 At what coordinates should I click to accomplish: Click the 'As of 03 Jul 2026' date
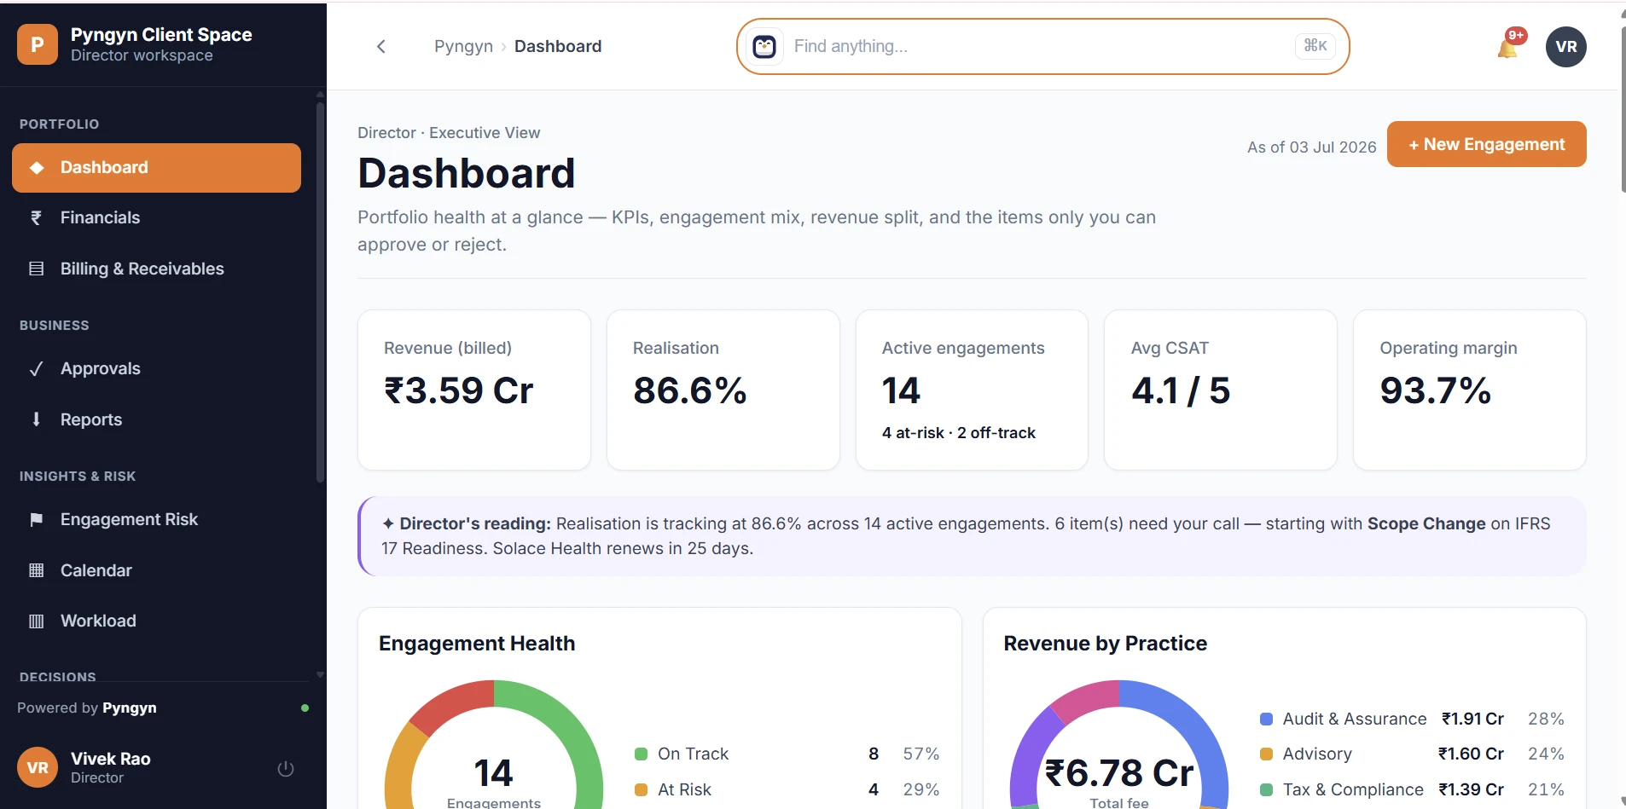click(x=1311, y=147)
